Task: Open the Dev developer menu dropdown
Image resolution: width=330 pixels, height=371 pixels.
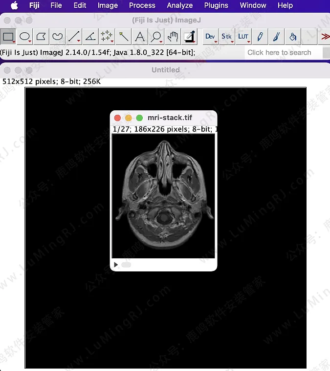Action: tap(210, 37)
